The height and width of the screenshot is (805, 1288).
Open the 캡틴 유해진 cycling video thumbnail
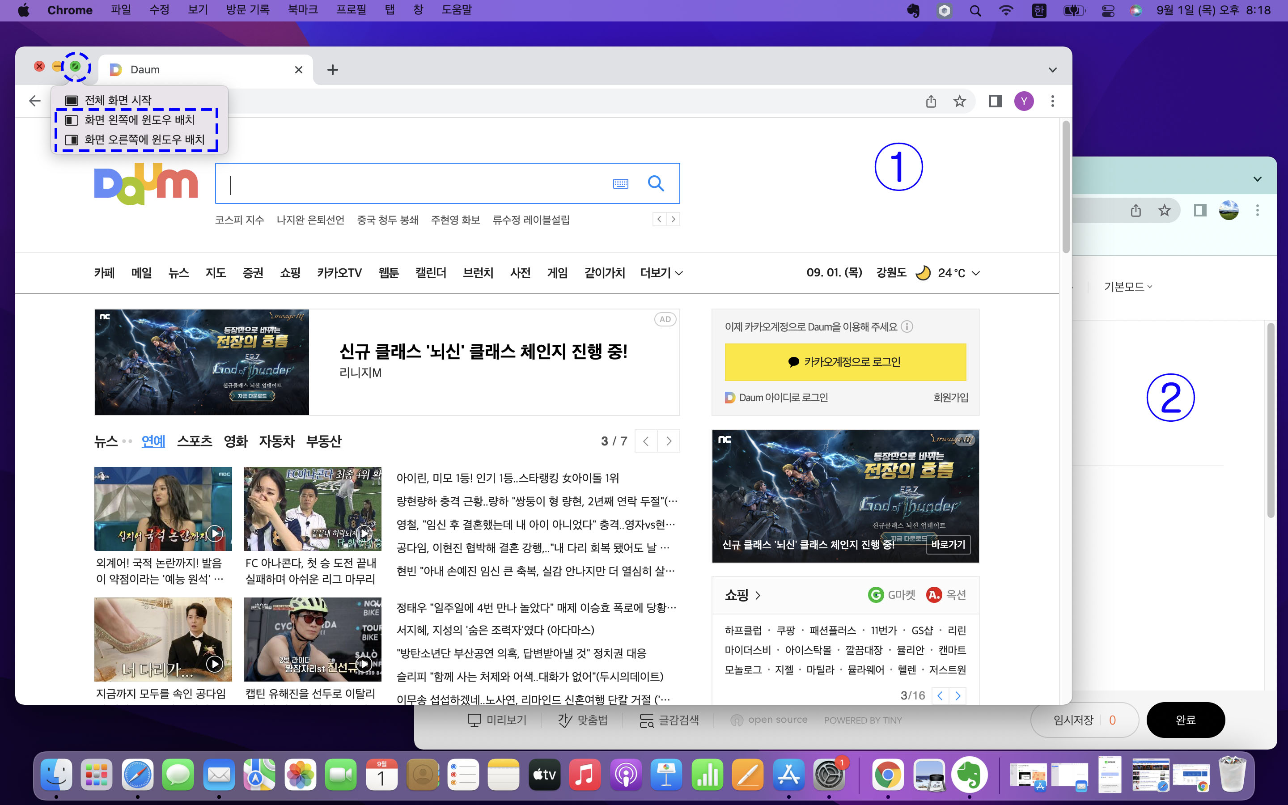click(x=313, y=639)
